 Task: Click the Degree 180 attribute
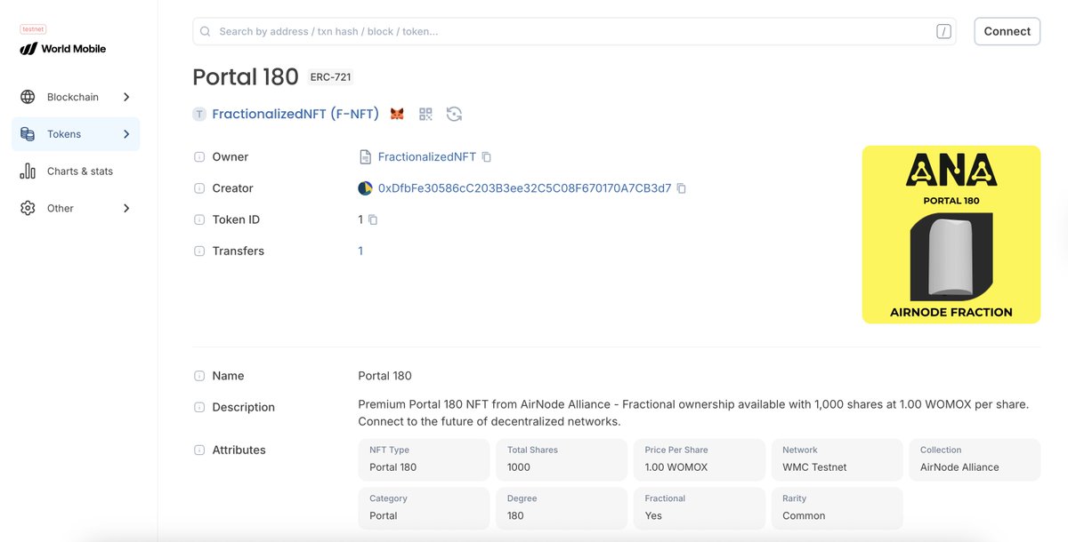tap(562, 508)
